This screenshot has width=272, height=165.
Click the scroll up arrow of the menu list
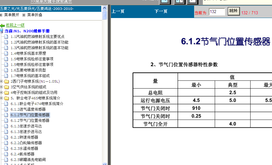(x=105, y=8)
